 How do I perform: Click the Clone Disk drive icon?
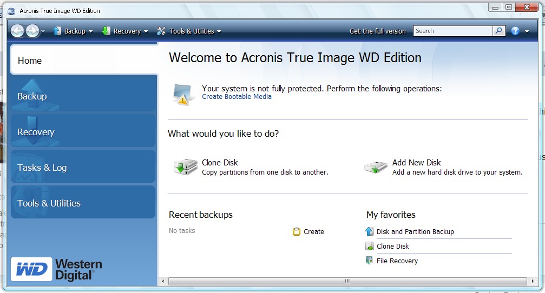coord(185,167)
